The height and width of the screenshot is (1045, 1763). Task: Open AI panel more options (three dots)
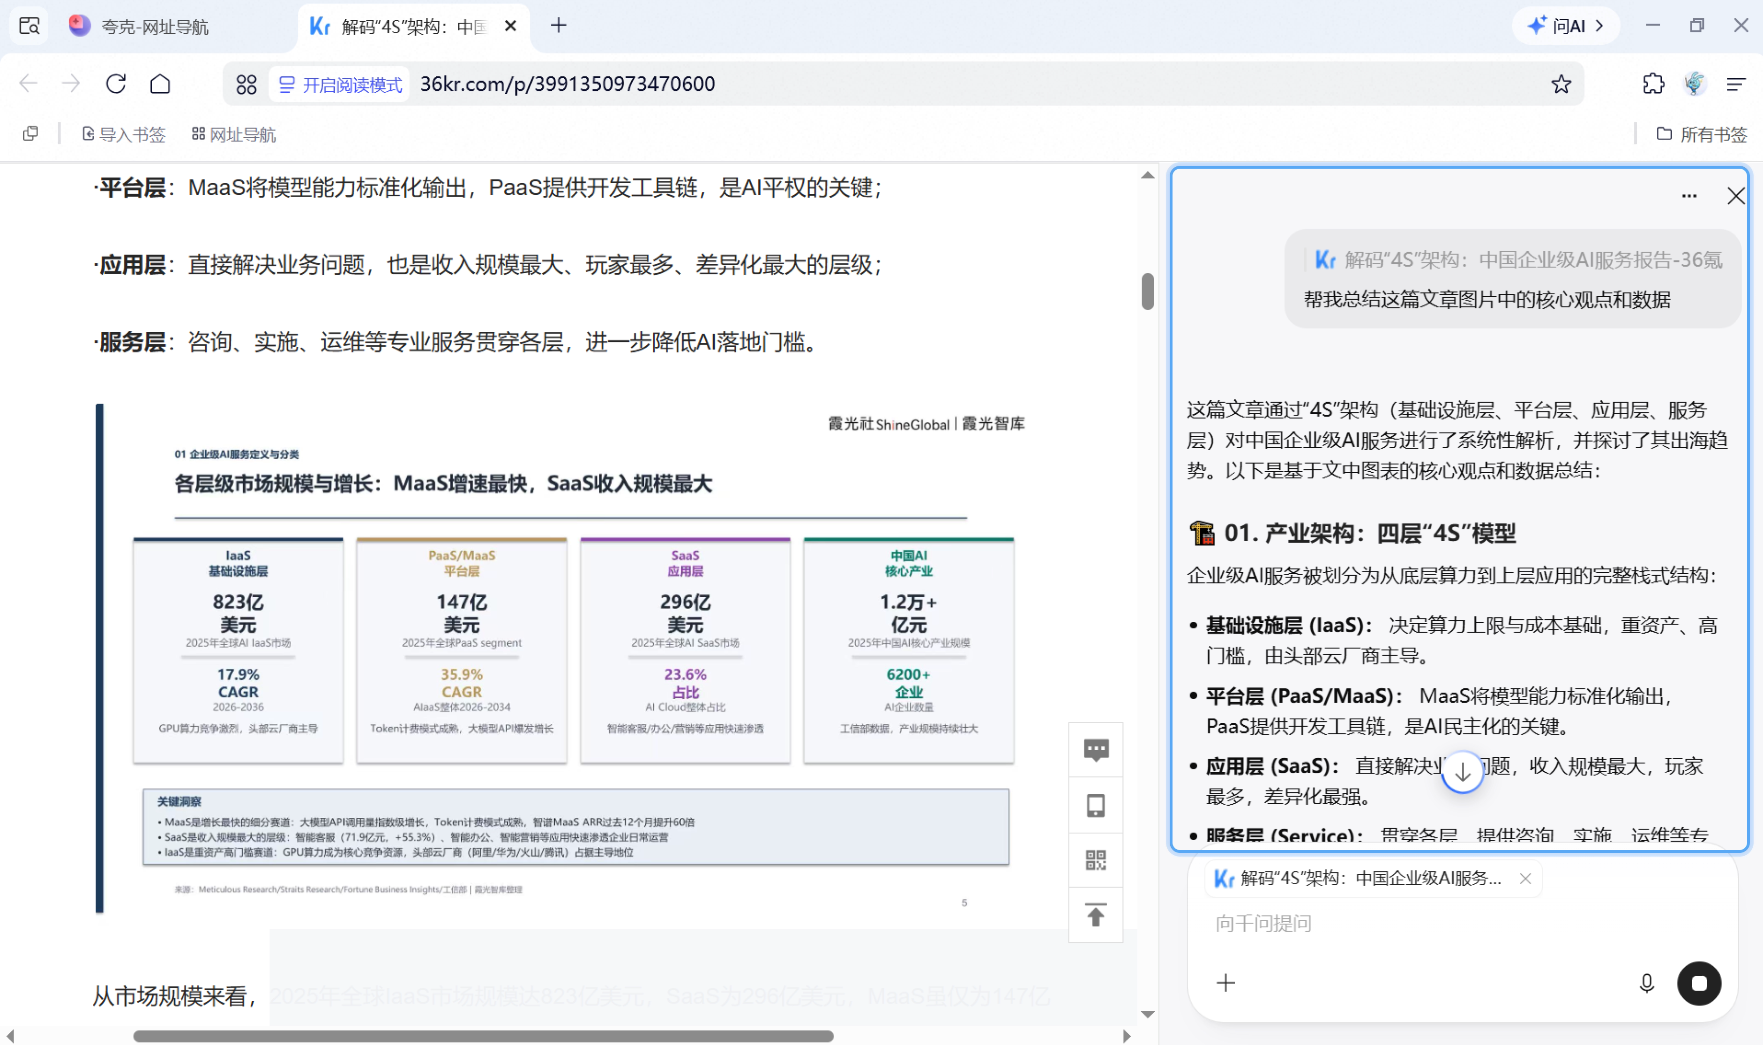pos(1689,196)
